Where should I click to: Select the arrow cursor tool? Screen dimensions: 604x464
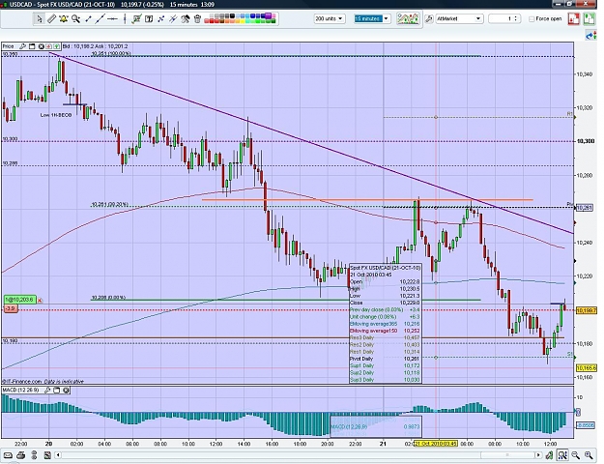[40, 18]
